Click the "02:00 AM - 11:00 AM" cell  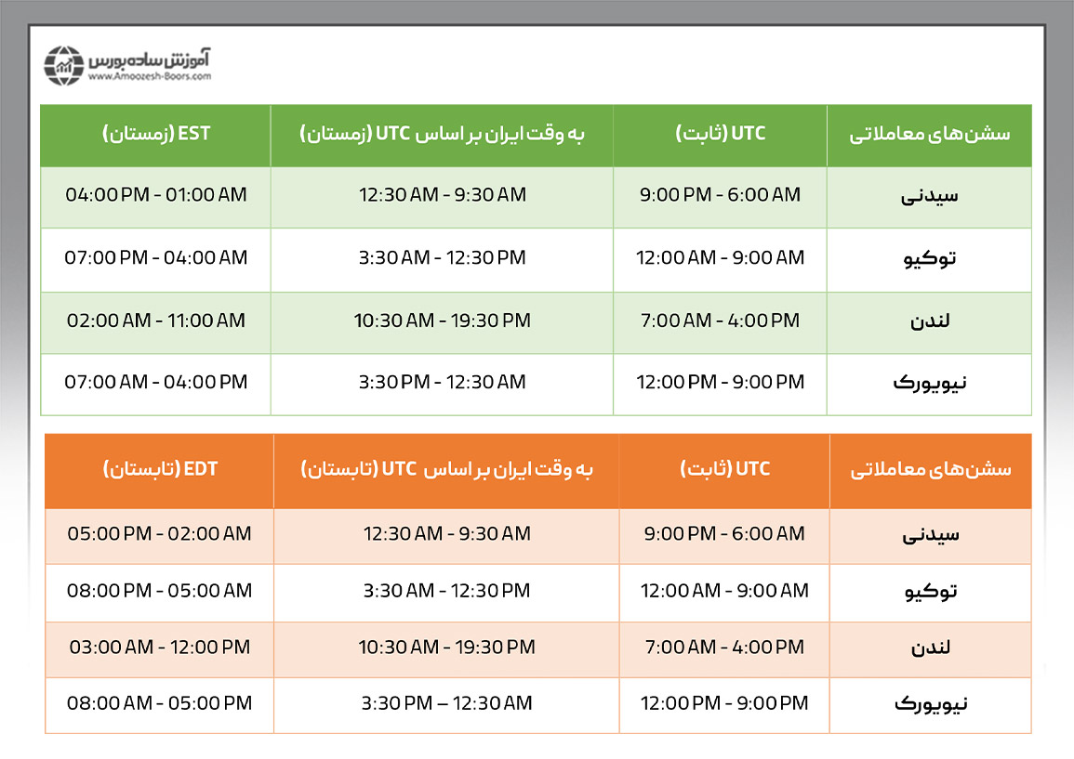156,321
